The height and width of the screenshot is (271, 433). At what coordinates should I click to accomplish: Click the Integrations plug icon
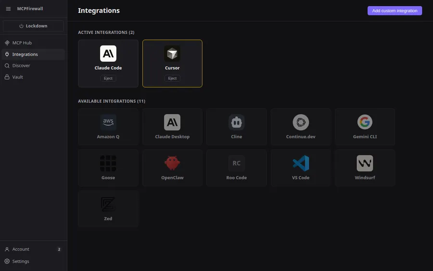pyautogui.click(x=7, y=54)
